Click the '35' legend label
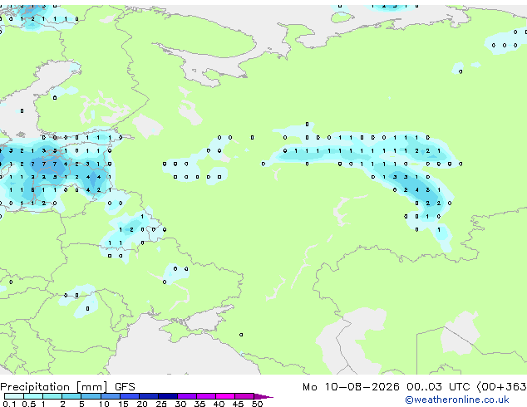The height and width of the screenshot is (407, 527). pyautogui.click(x=199, y=404)
